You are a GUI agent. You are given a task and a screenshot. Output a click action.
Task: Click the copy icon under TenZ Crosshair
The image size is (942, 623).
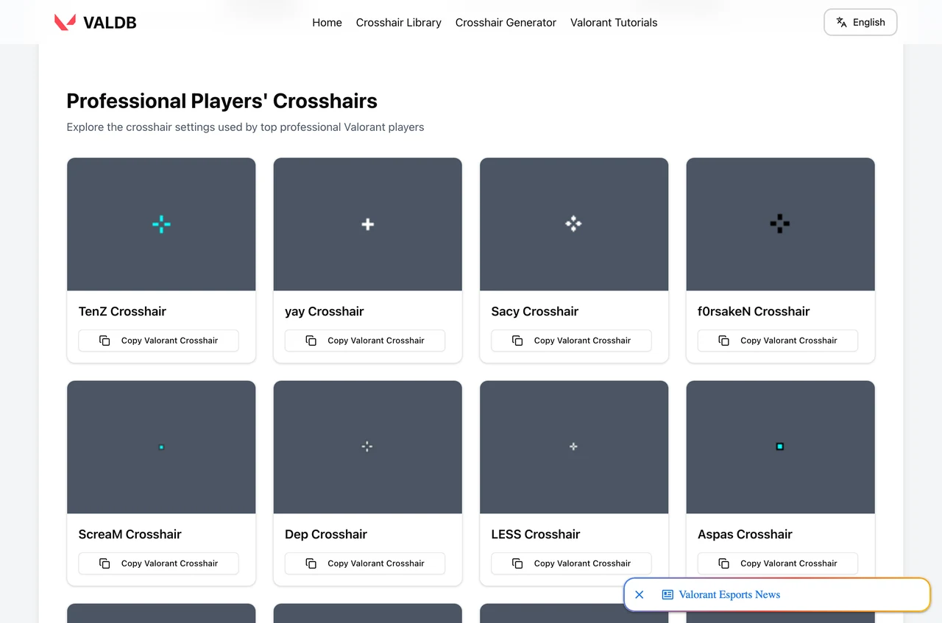pyautogui.click(x=105, y=341)
